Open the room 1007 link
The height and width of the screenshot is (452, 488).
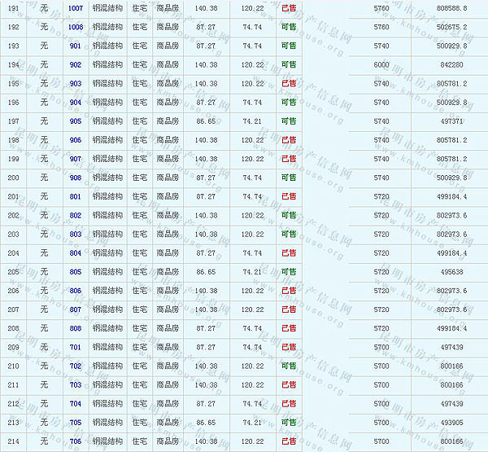(76, 8)
